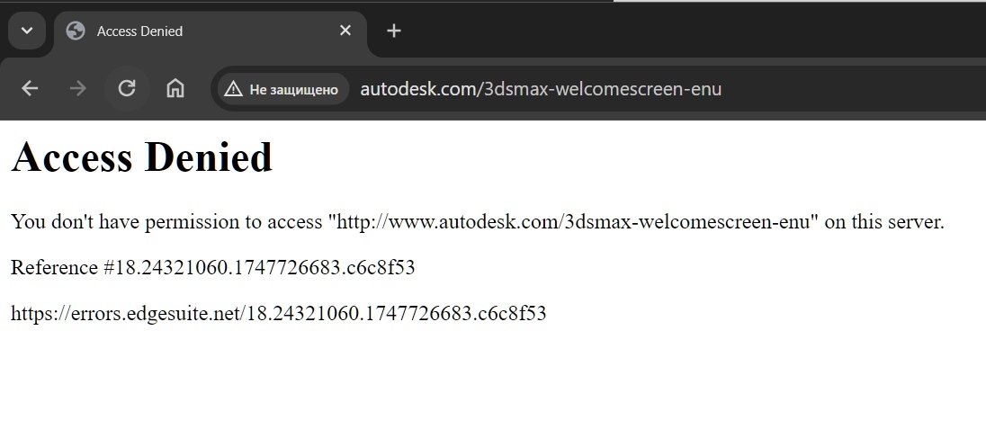
Task: Click blank page area below the error text
Action: pyautogui.click(x=493, y=383)
